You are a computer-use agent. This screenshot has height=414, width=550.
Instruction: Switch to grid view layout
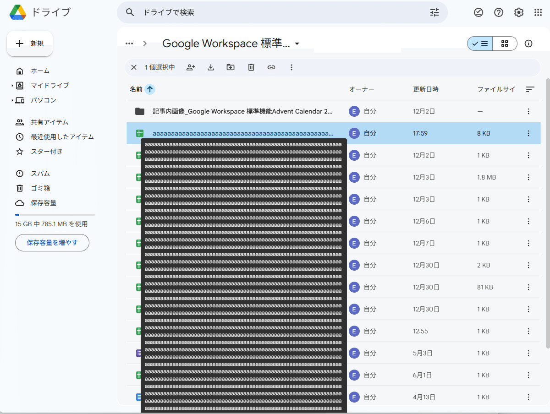pos(504,44)
